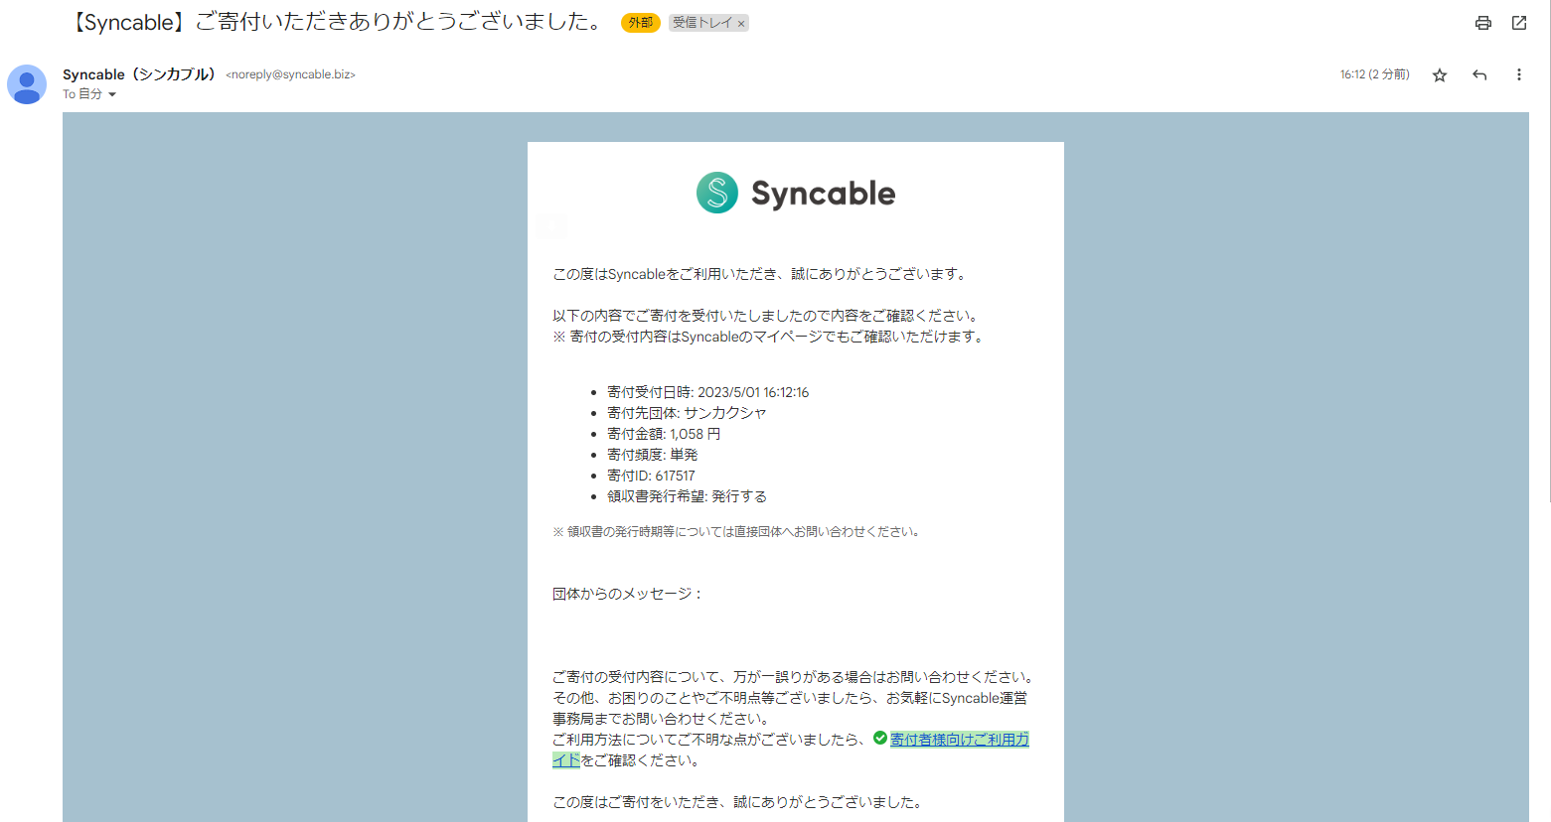Expand recipient details next to To 自分
1551x822 pixels.
(x=112, y=94)
